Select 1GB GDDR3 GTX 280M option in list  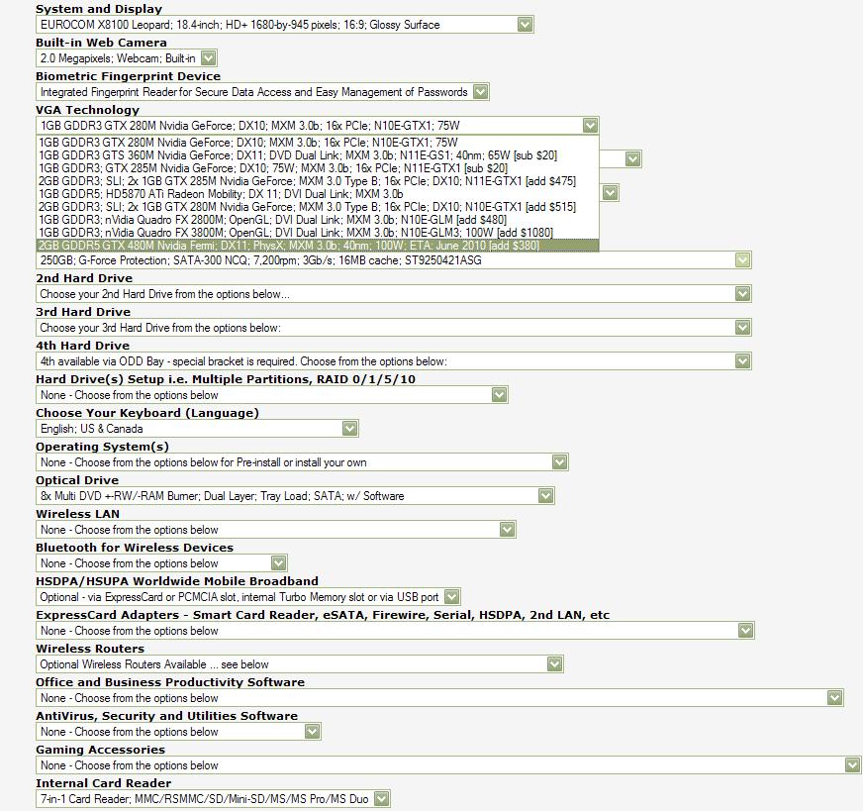coord(318,143)
